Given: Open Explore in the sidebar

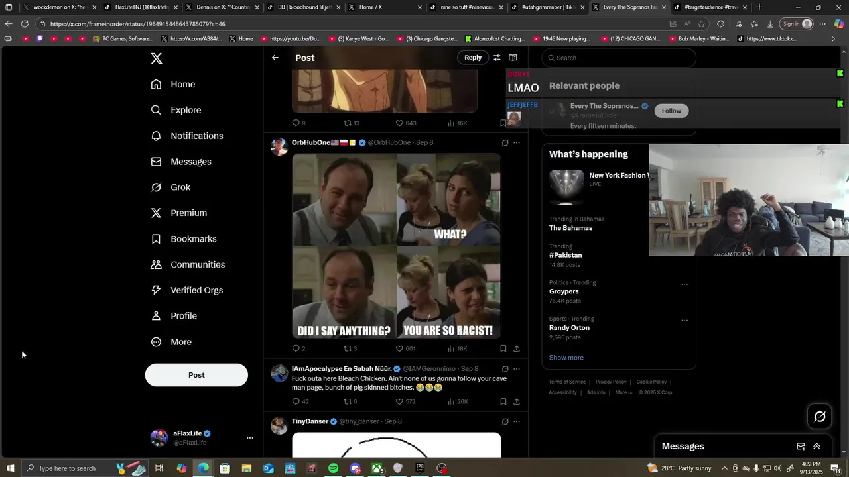Looking at the screenshot, I should click(176, 110).
